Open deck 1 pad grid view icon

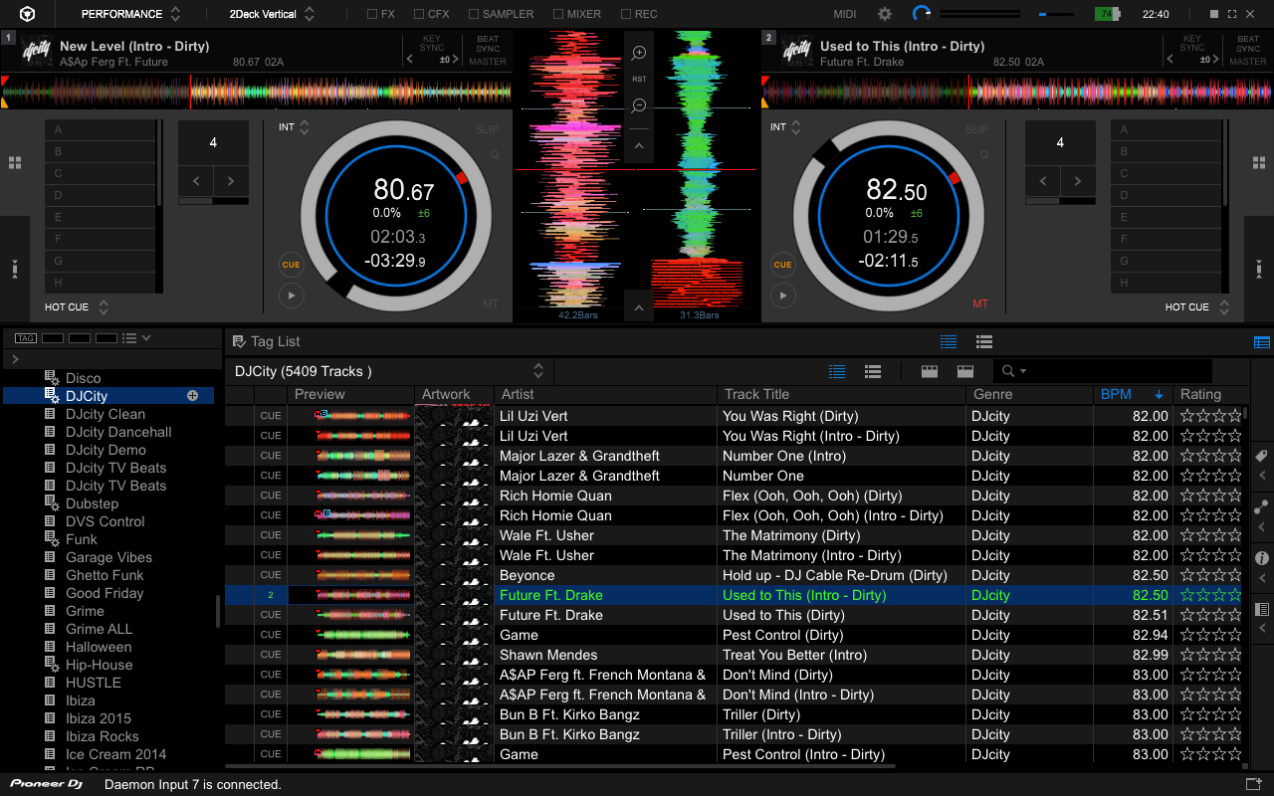point(15,162)
